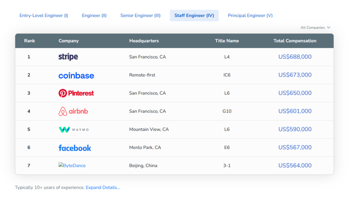Image resolution: width=352 pixels, height=199 pixels.
Task: Open the All Companies dropdown
Action: pyautogui.click(x=315, y=28)
